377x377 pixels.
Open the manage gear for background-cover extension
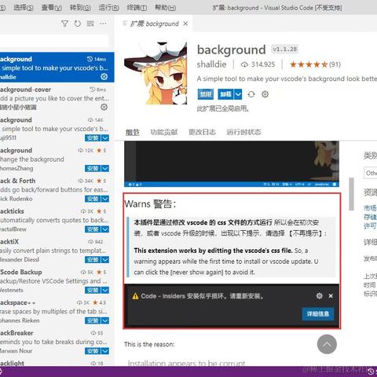click(x=104, y=107)
